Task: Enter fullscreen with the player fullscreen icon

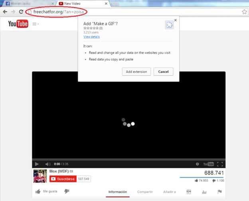Action: [220, 164]
